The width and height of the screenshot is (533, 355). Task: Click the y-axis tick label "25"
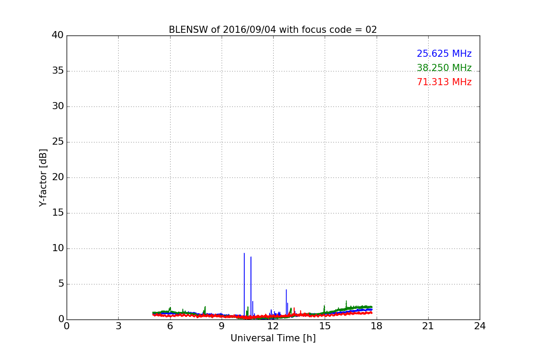point(57,142)
